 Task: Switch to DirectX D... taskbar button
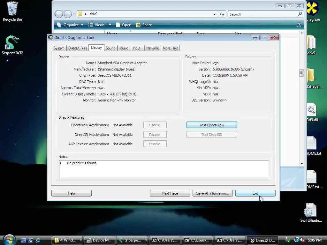[262, 240]
